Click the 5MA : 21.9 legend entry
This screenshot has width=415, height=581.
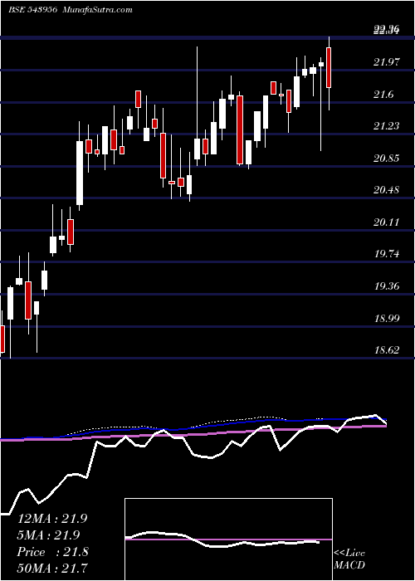click(x=49, y=535)
